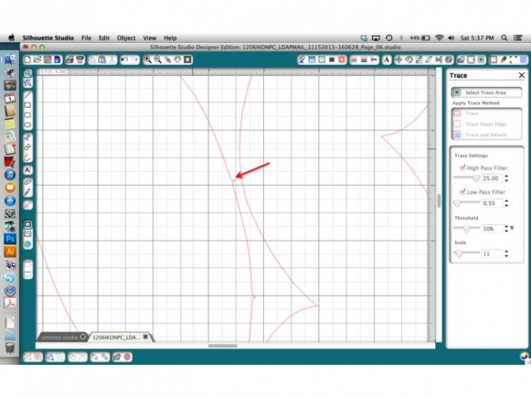The width and height of the screenshot is (531, 398).
Task: Apply Trace Outer Edge method
Action: 487,124
